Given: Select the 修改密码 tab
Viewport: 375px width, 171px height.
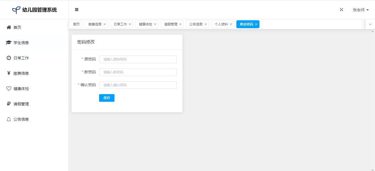Looking at the screenshot, I should point(247,24).
